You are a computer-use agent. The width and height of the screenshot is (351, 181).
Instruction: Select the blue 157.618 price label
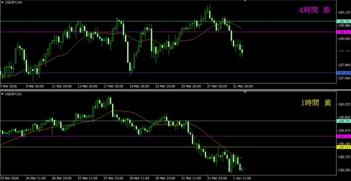[x=344, y=73]
